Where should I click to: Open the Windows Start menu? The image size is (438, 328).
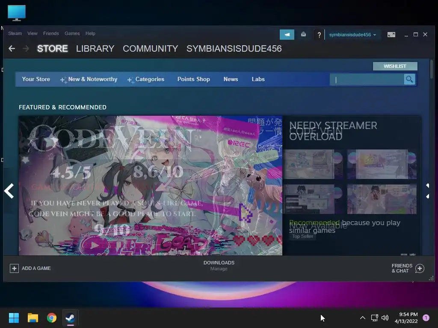click(x=14, y=318)
